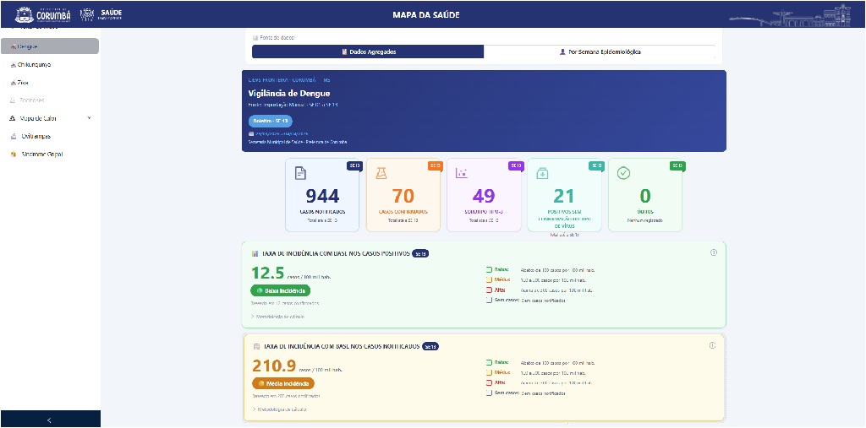Click the red Alta legend swatch in green panel
This screenshot has height=428, width=866.
tap(489, 290)
